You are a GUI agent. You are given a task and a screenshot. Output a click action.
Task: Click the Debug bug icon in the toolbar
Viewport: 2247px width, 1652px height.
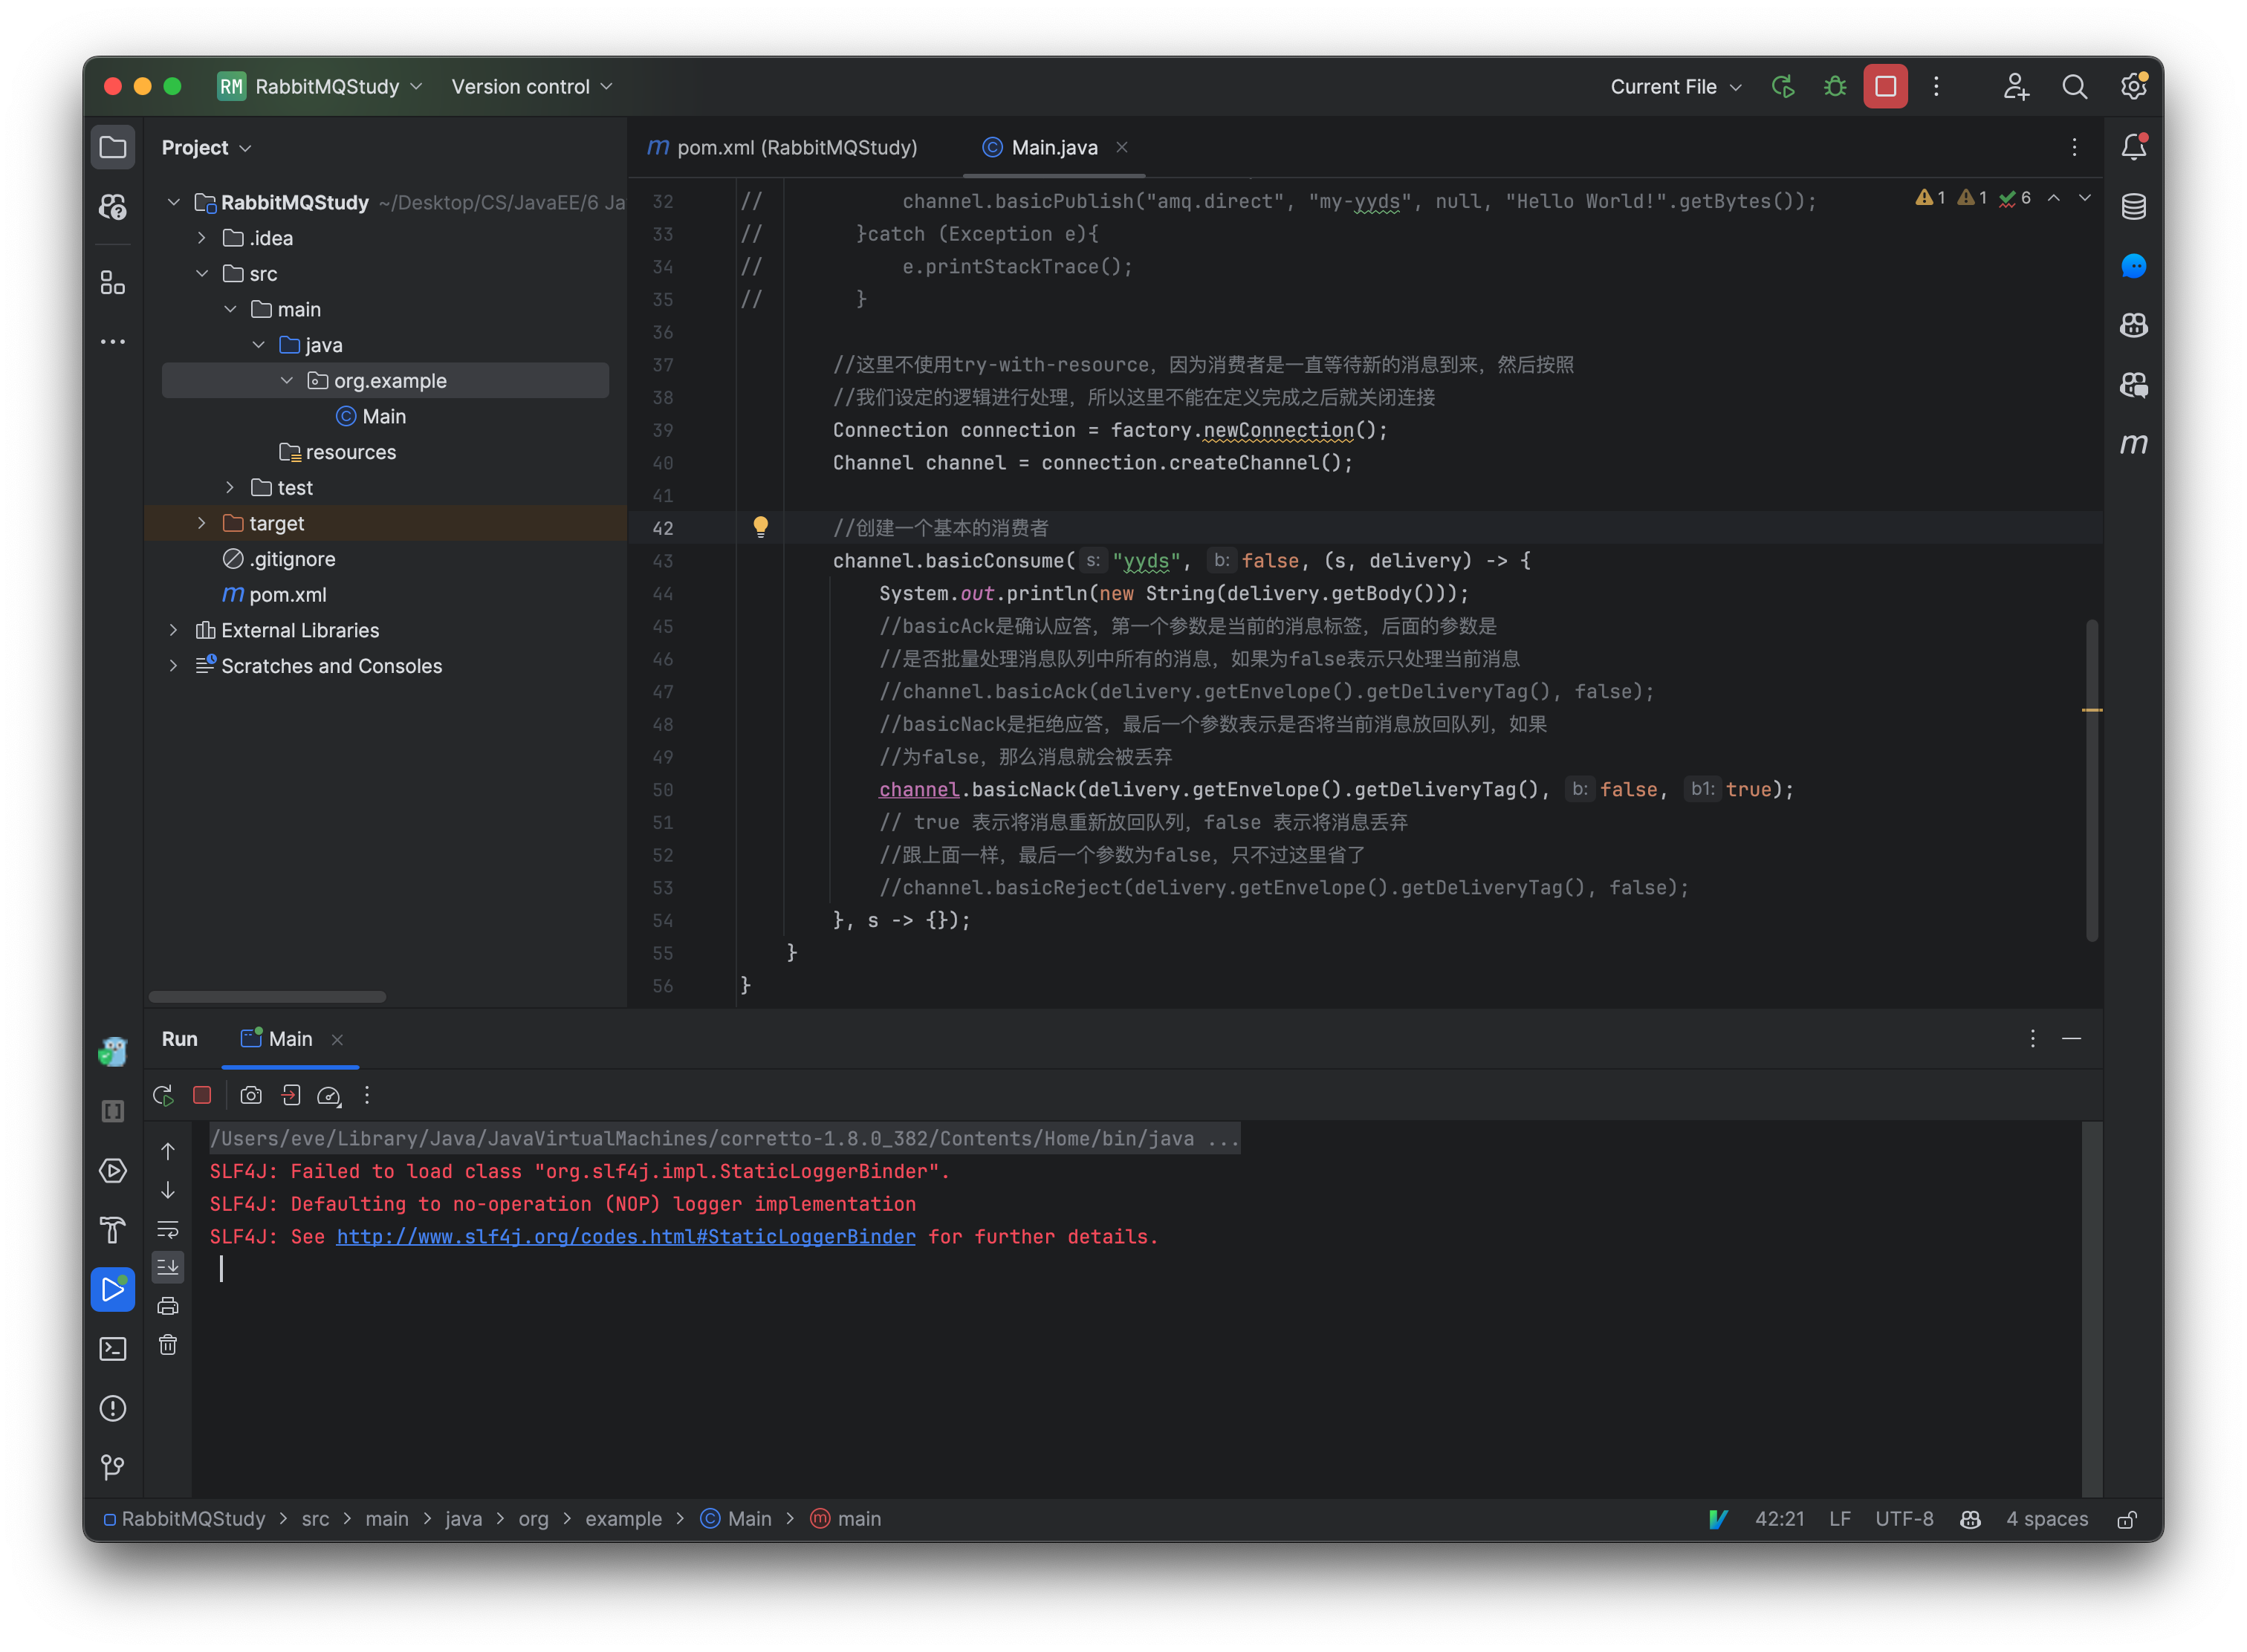1834,87
